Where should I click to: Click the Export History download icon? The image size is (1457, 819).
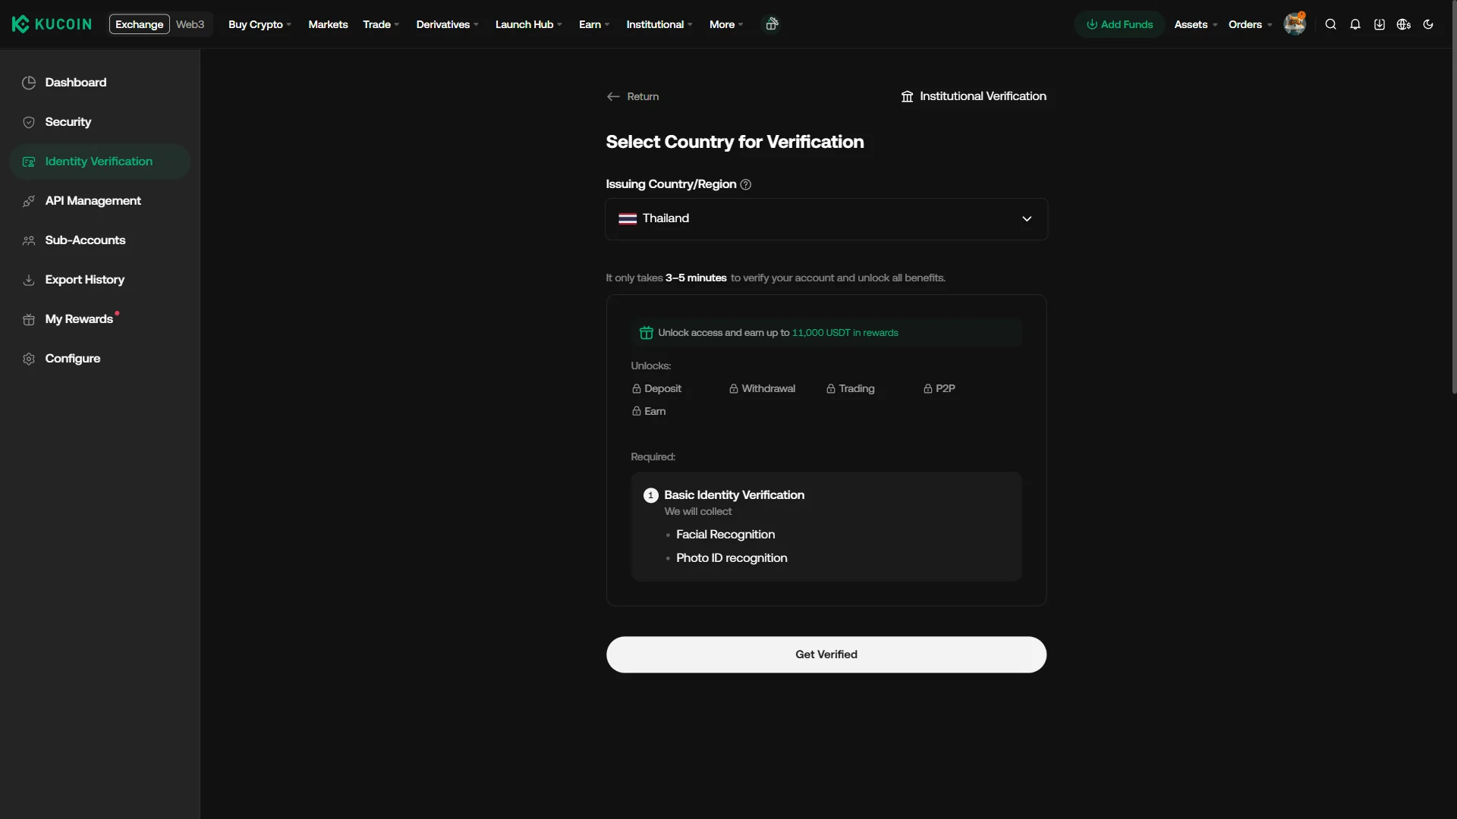[x=29, y=280]
